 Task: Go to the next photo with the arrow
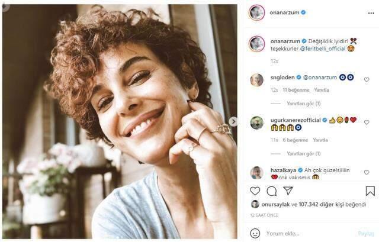click(x=233, y=121)
